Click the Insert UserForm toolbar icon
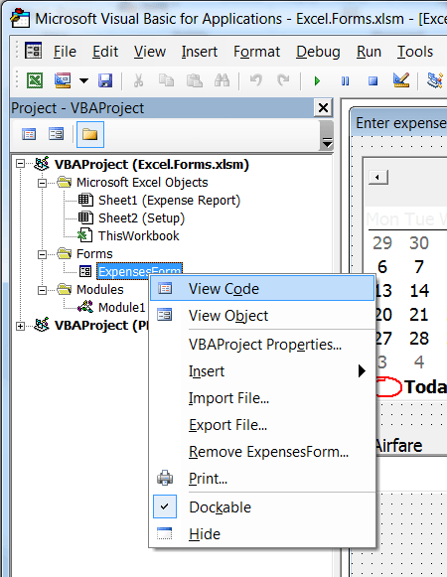This screenshot has width=447, height=577. tap(63, 80)
